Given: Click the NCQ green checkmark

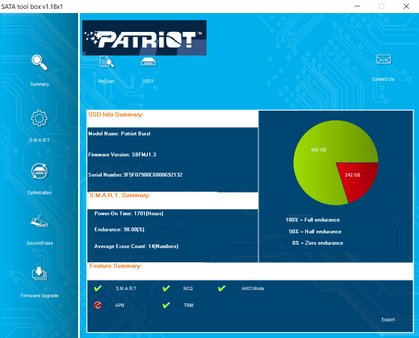Looking at the screenshot, I should [x=166, y=288].
